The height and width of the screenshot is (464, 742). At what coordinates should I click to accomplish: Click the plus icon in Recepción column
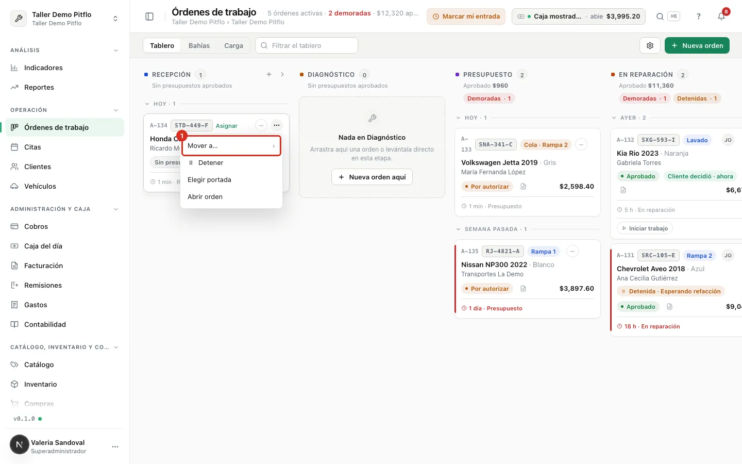coord(269,74)
